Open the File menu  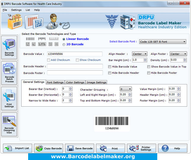click(x=5, y=10)
